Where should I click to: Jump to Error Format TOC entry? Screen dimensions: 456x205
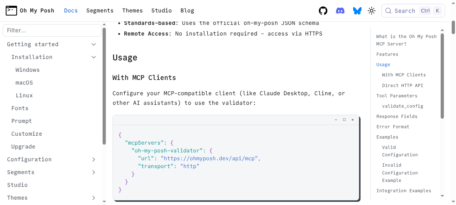pos(393,127)
